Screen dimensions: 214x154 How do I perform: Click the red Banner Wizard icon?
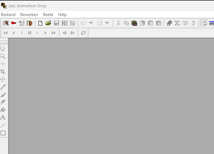pos(13,23)
